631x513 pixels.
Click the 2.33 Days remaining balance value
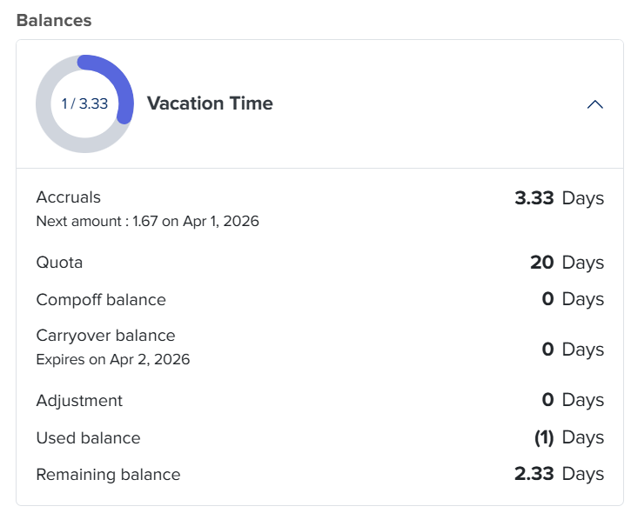tap(559, 474)
